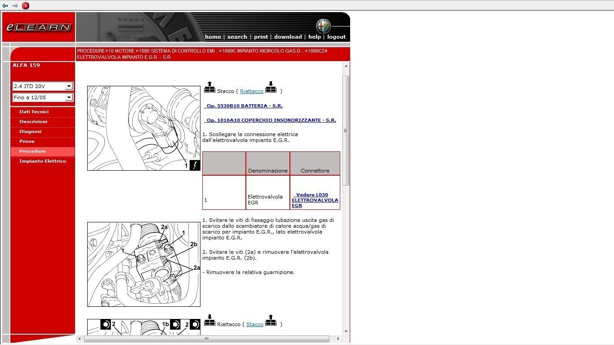
Task: Open link Vedere L030 ELETTROVALVOLA EGR
Action: point(315,200)
